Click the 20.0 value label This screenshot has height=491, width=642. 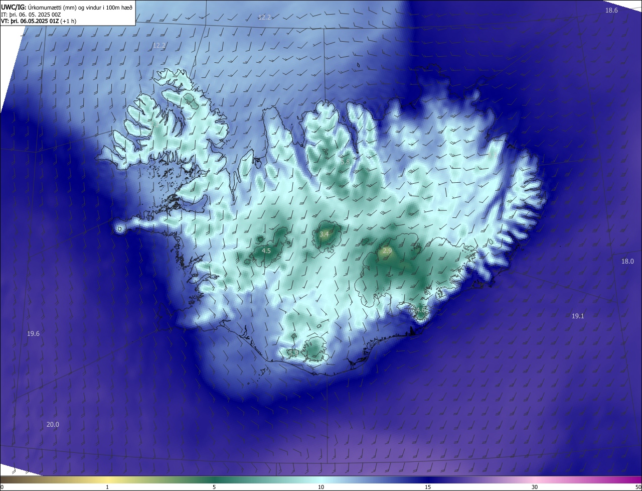coord(53,424)
